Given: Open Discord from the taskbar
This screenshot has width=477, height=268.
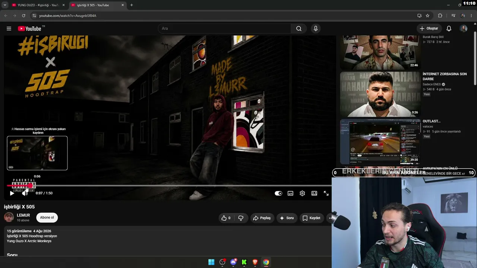Looking at the screenshot, I should point(233,262).
